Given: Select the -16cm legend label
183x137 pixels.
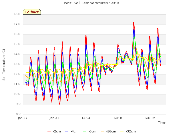Looking at the screenshot, I should 111,131.
